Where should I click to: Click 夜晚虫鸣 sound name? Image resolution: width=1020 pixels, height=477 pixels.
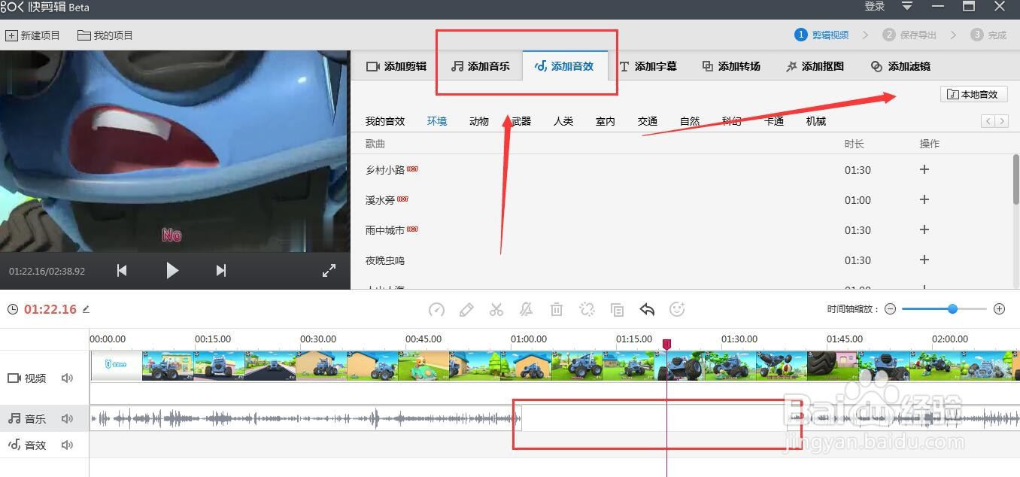385,260
